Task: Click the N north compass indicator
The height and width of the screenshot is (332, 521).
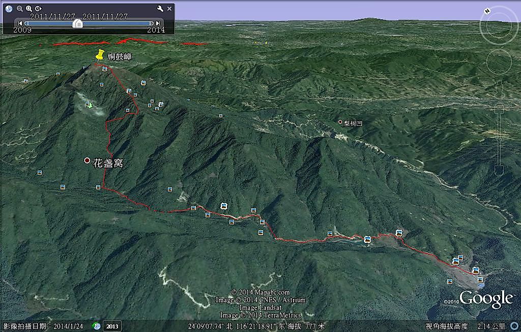Action: coord(487,11)
